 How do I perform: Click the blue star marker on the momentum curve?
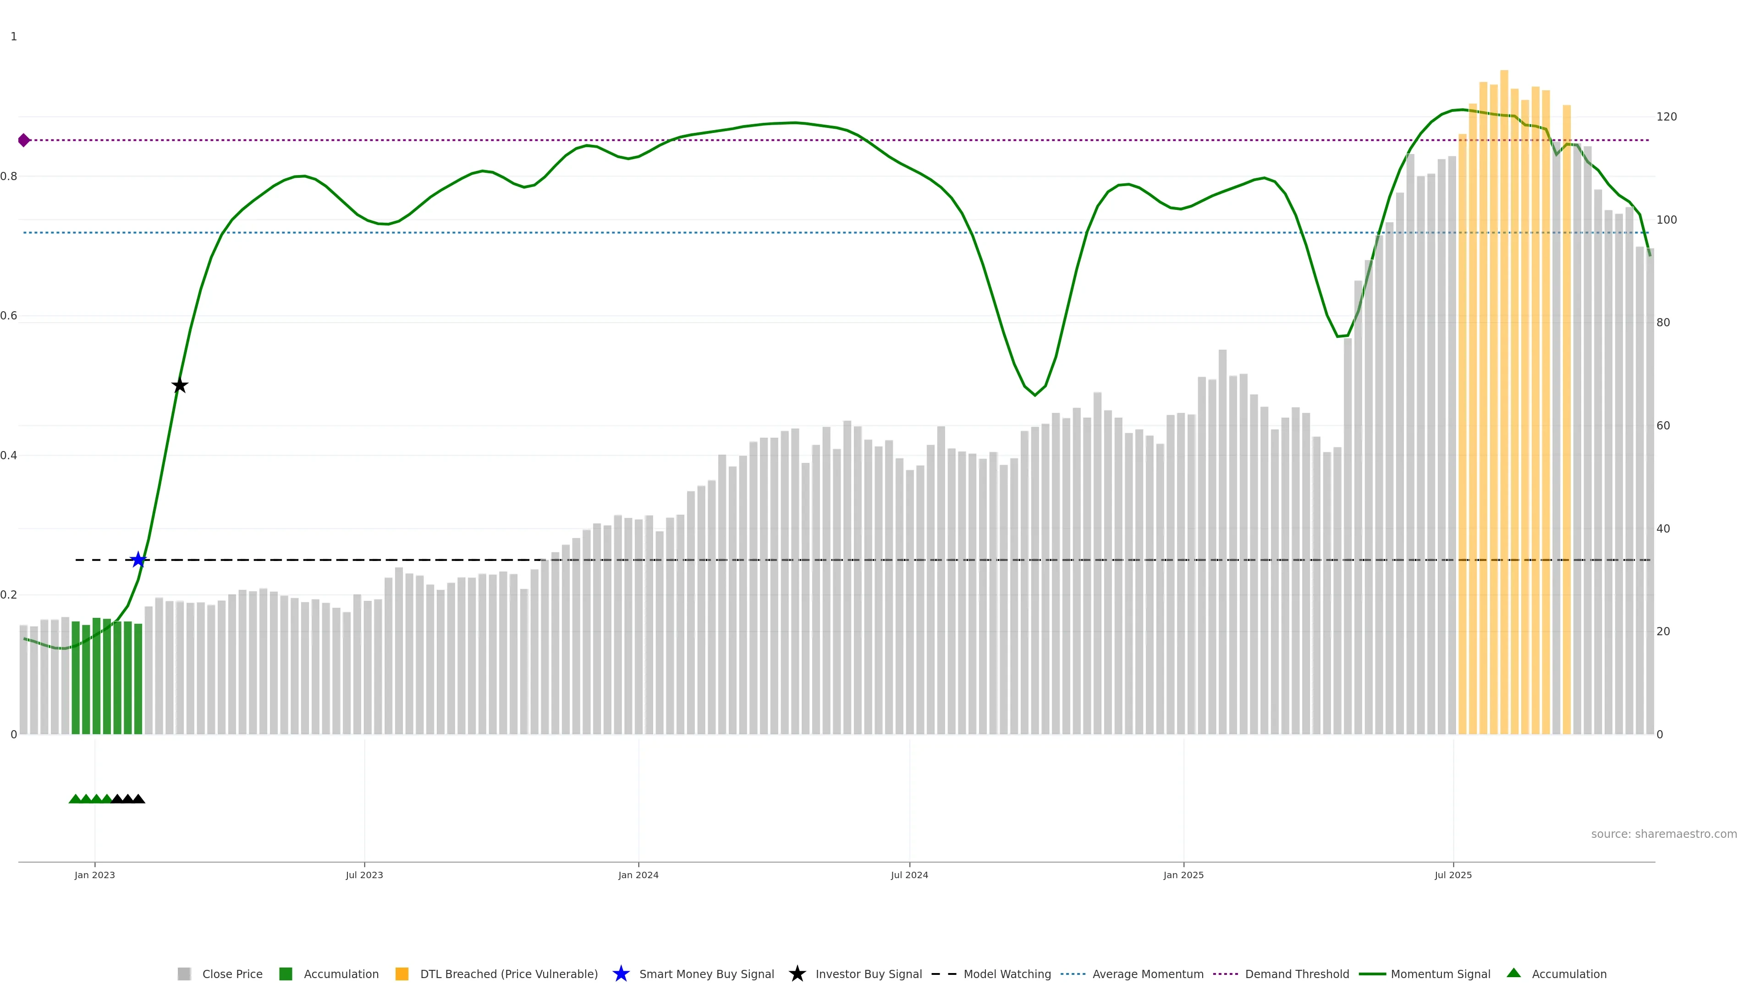[138, 560]
